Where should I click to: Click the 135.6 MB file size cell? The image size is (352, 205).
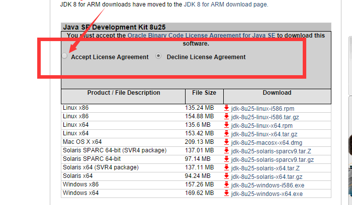coord(198,125)
